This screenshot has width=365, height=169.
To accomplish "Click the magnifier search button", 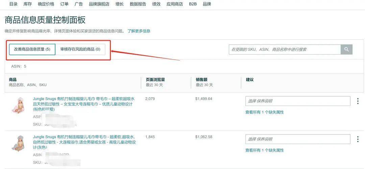I will 346,49.
